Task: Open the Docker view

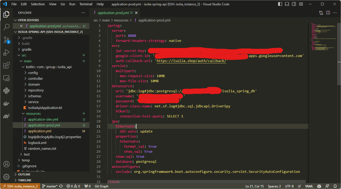Action: (6, 104)
